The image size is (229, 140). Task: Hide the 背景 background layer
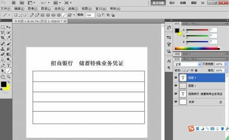[176, 102]
